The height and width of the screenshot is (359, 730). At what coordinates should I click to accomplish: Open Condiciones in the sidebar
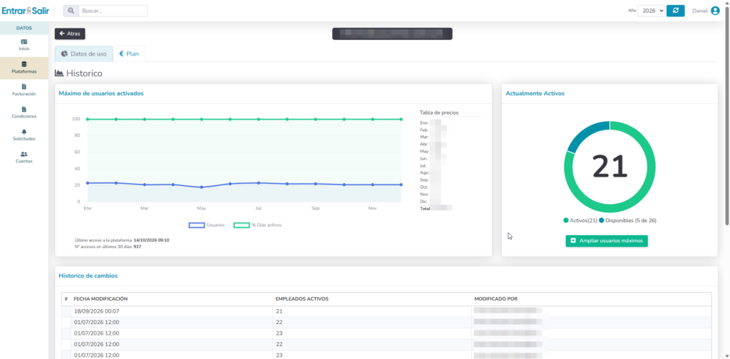point(24,113)
